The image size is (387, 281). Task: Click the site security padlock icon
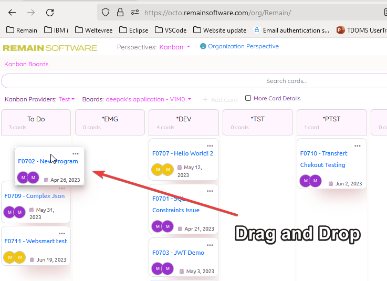pos(120,12)
